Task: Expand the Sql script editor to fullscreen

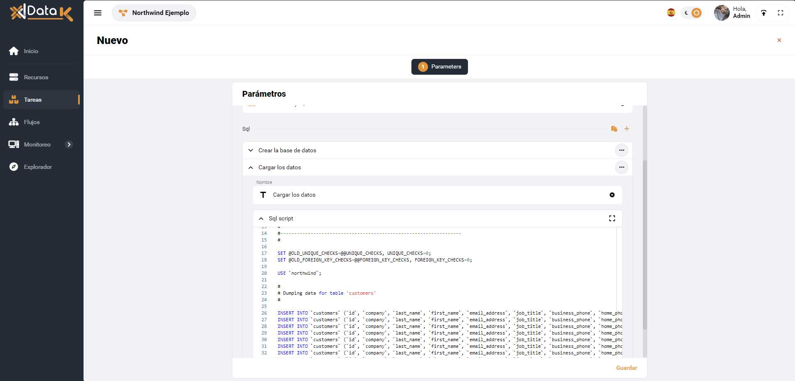Action: tap(612, 218)
